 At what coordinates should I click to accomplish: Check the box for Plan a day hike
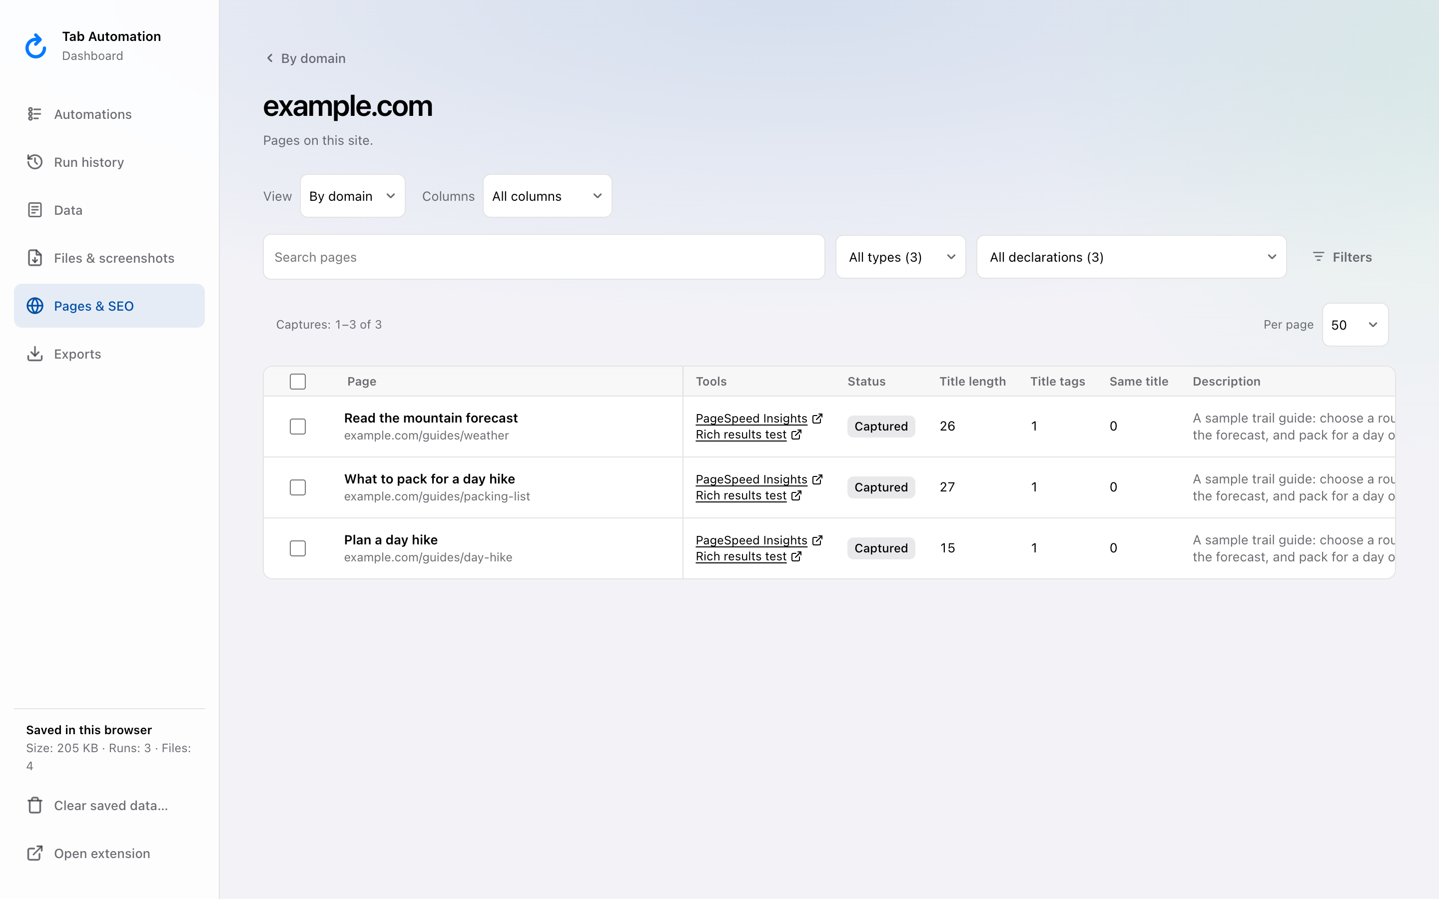297,547
